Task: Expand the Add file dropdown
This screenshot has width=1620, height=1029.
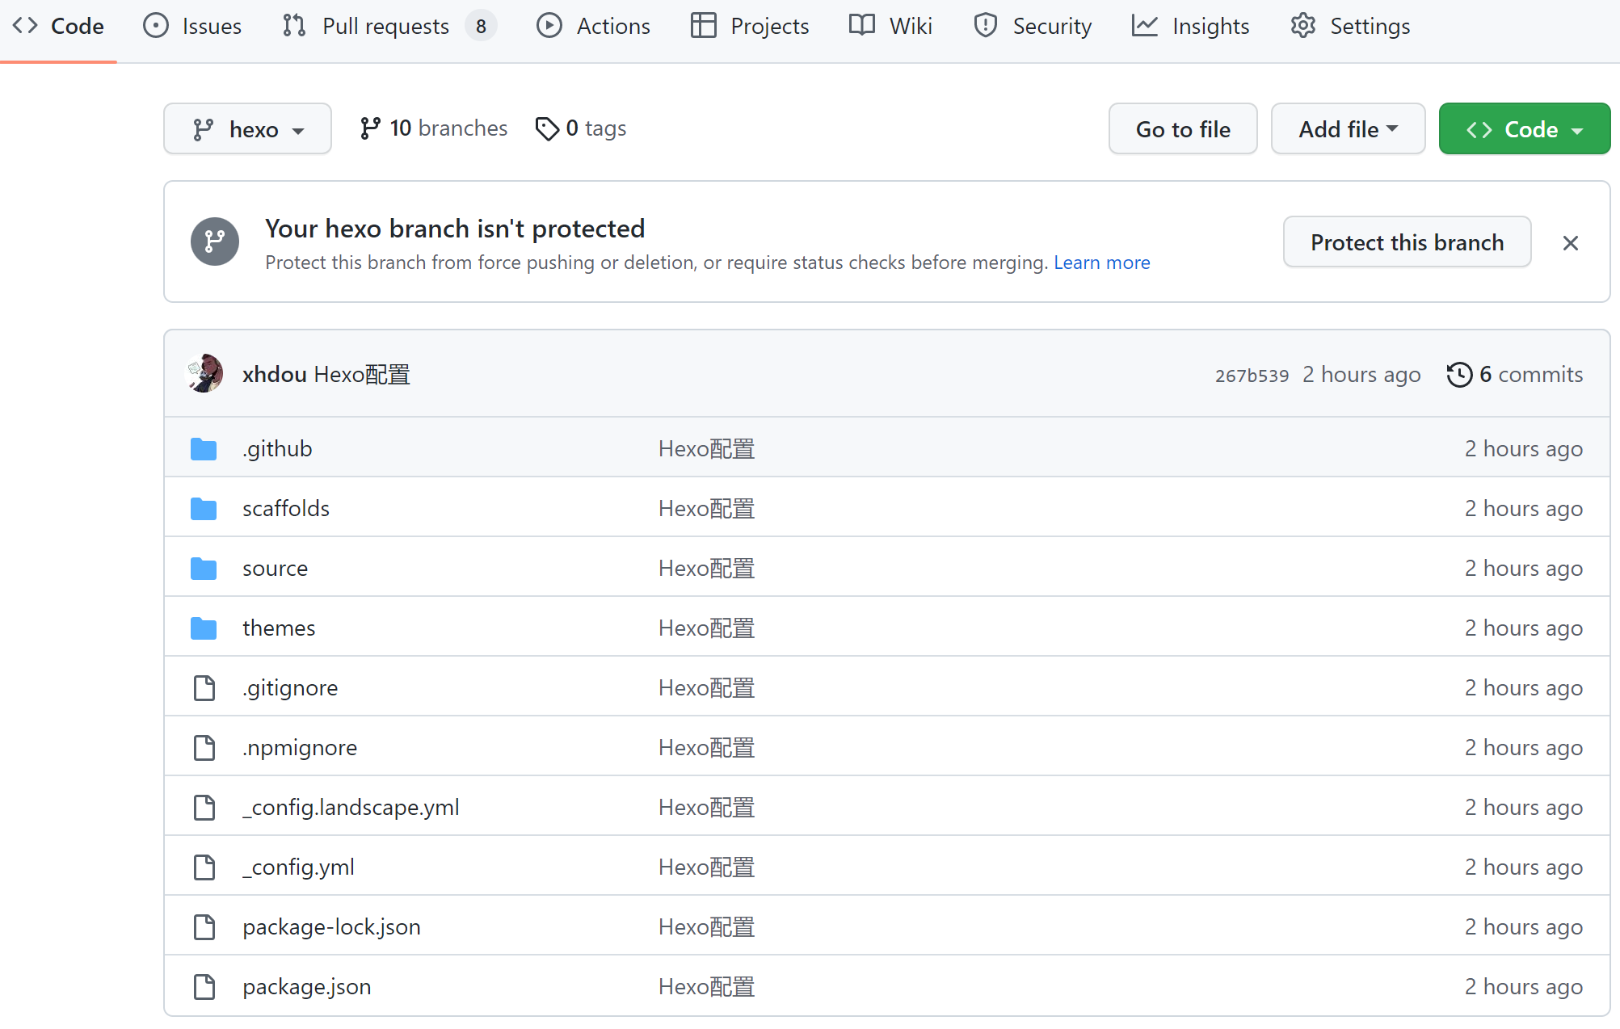Action: point(1347,129)
